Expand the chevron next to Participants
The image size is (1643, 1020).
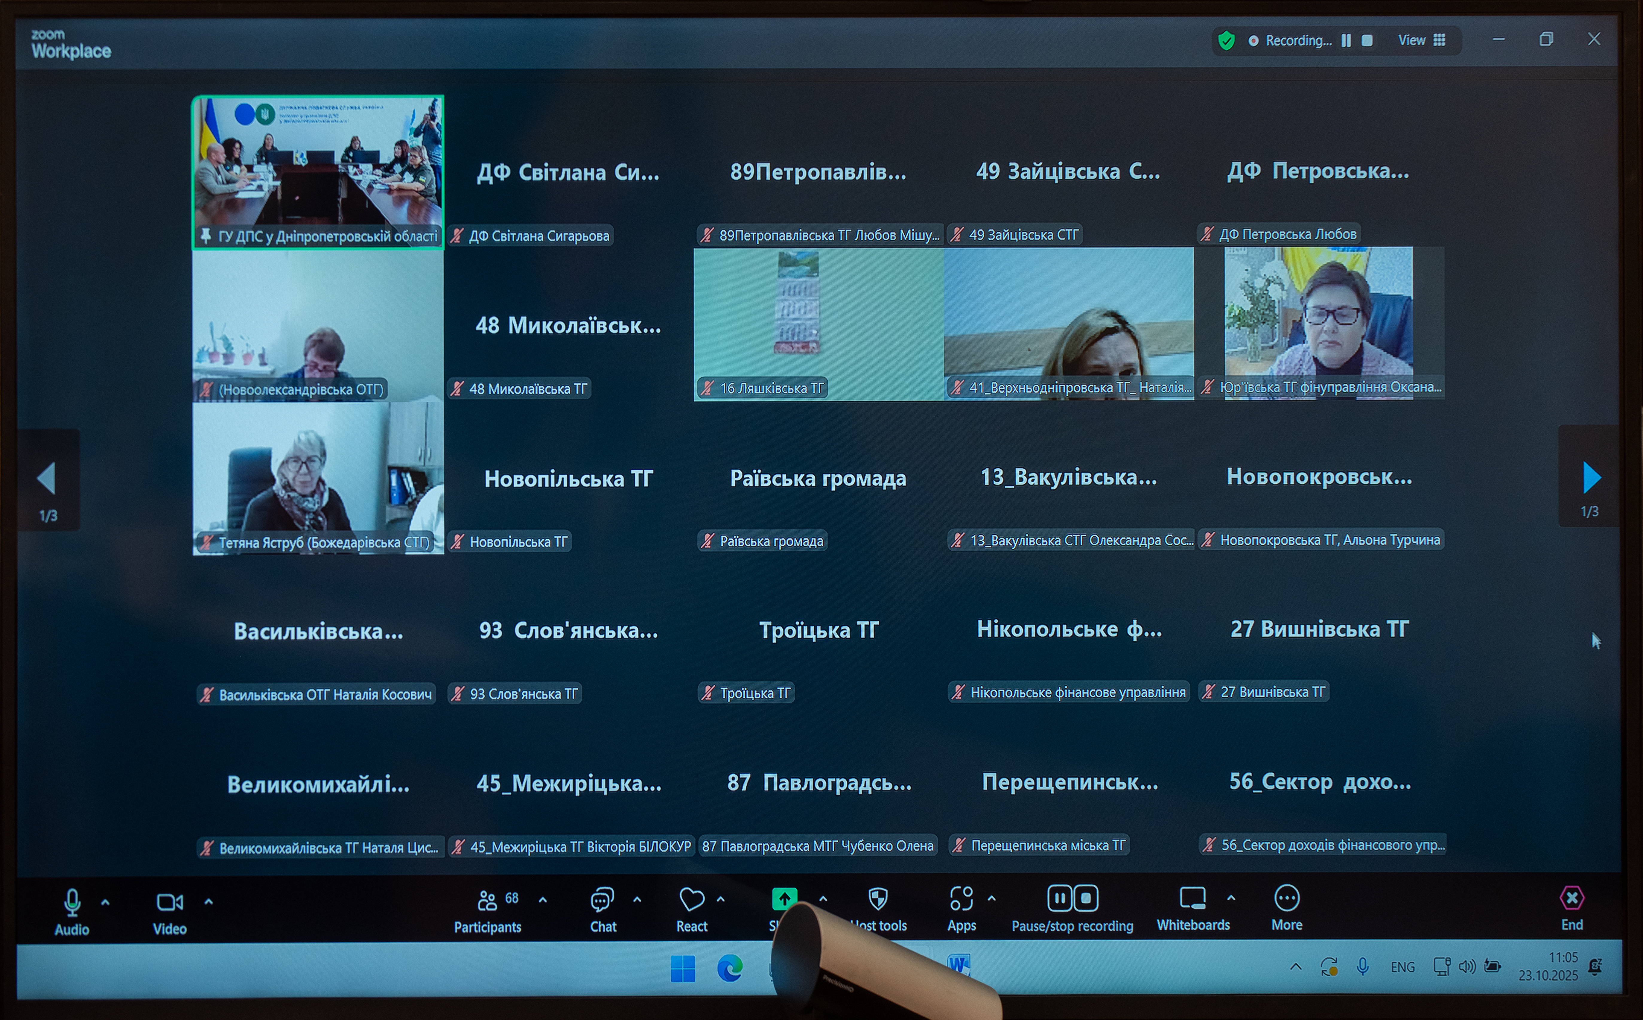[x=543, y=900]
